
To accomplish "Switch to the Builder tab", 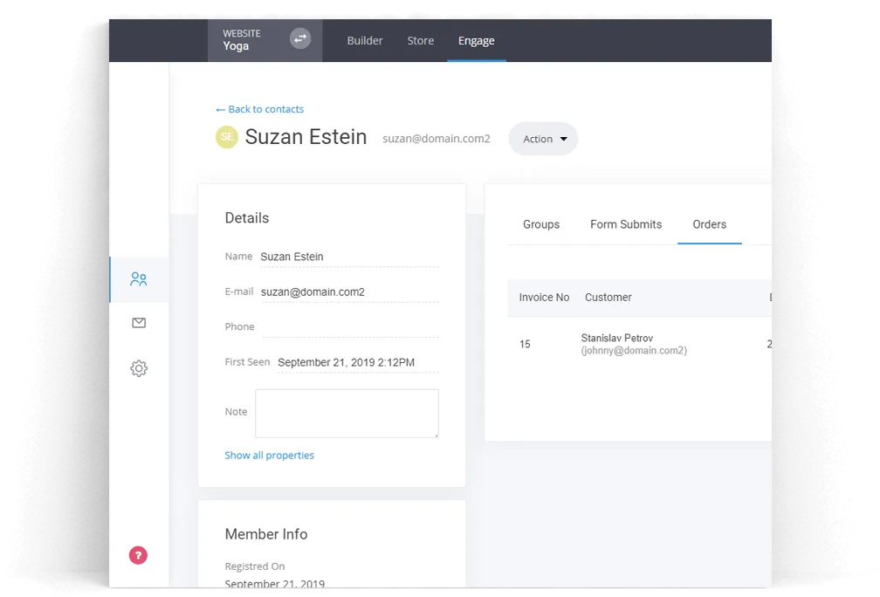I will (x=365, y=40).
